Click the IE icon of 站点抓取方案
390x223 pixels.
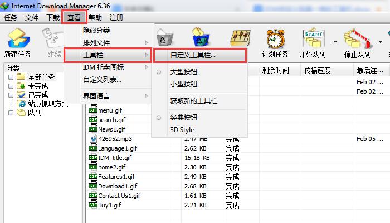pyautogui.click(x=21, y=104)
